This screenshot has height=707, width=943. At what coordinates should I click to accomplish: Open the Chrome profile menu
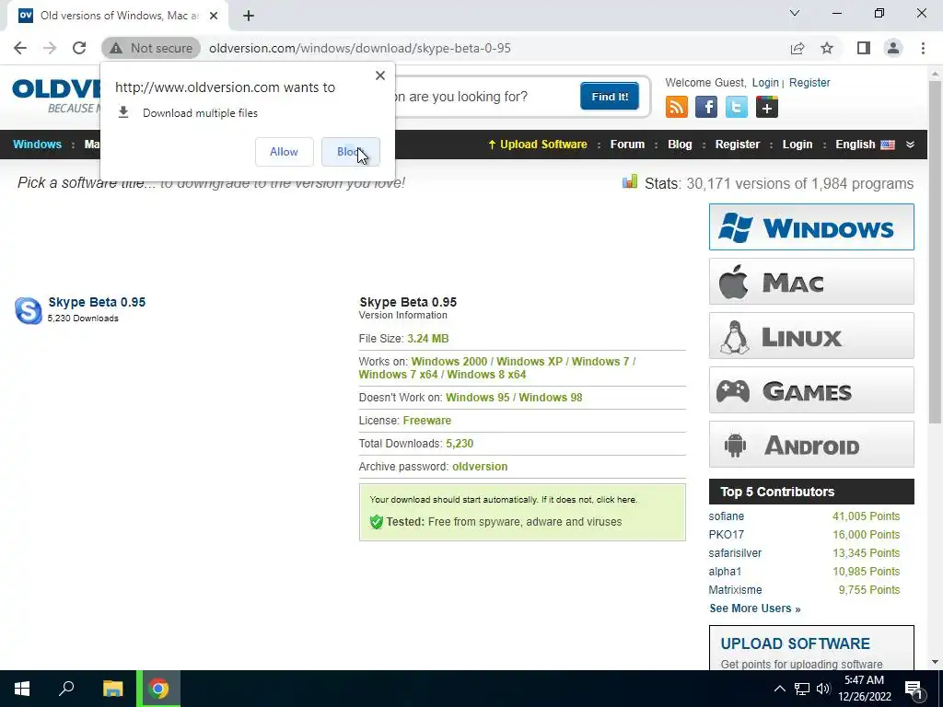point(893,48)
